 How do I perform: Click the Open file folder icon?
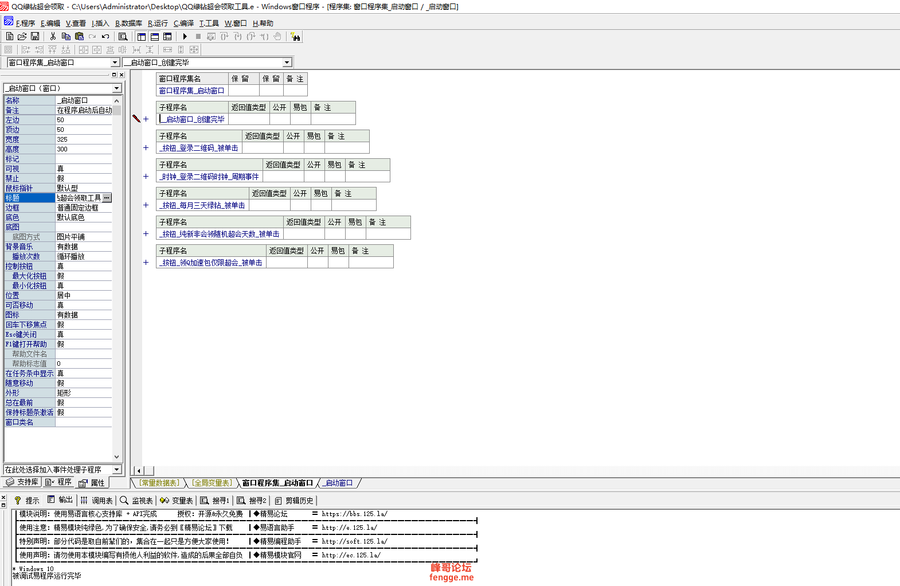point(22,36)
